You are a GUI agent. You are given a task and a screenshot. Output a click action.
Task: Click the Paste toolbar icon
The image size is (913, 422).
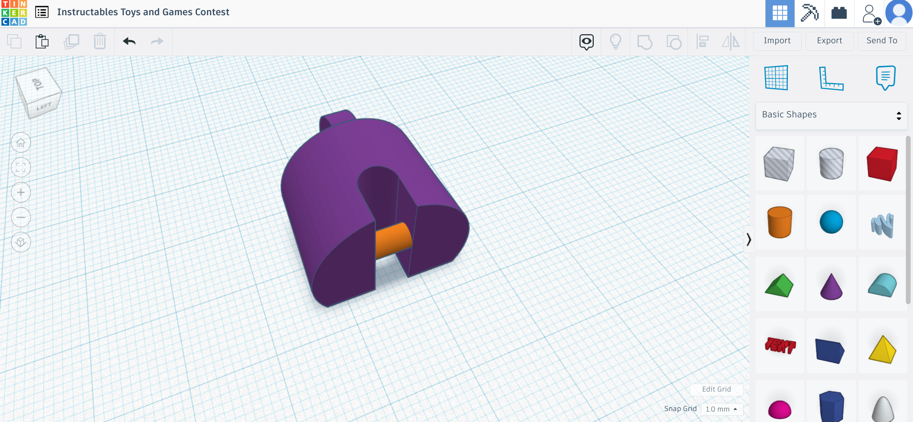(42, 41)
